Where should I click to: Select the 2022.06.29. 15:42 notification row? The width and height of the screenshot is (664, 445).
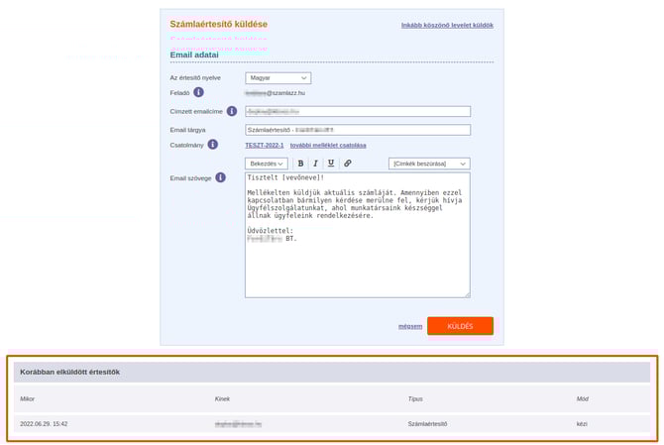[331, 423]
